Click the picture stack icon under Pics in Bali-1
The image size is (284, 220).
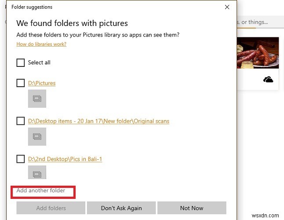point(37,172)
